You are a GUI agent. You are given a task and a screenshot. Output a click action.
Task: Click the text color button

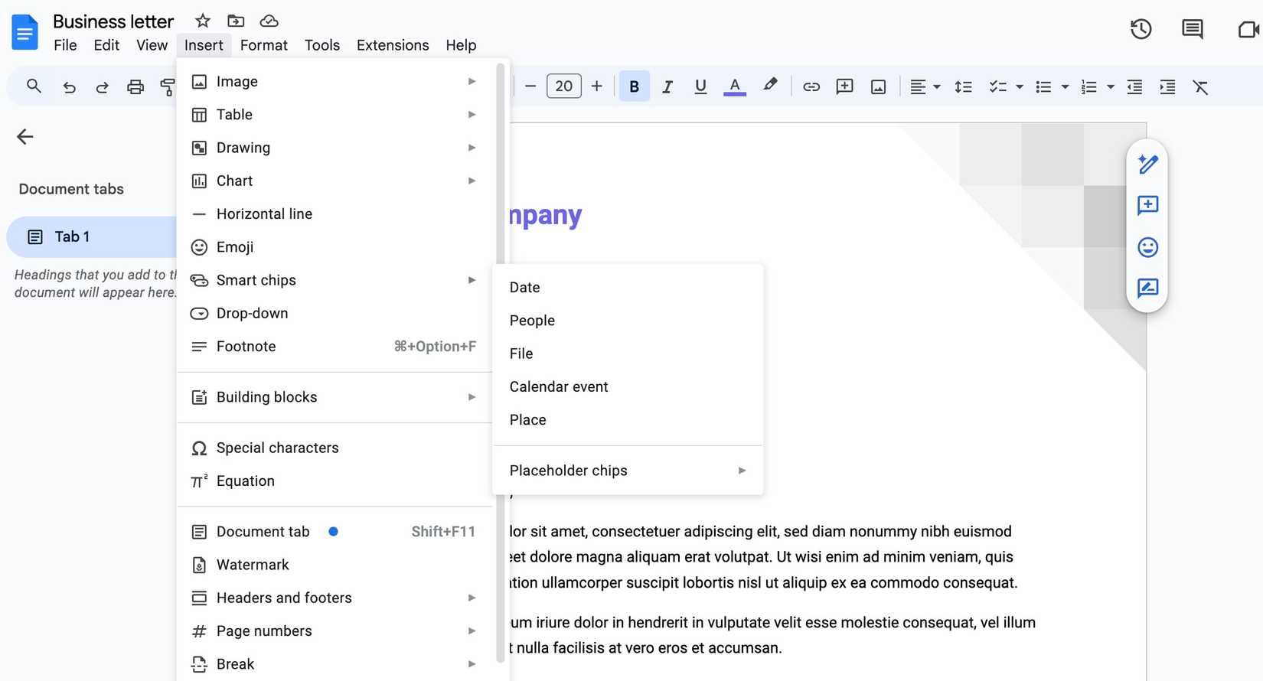coord(734,86)
